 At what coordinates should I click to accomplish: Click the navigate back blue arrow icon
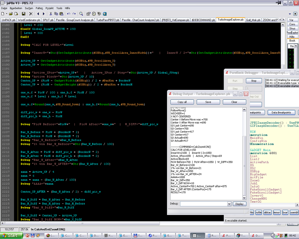(38, 14)
